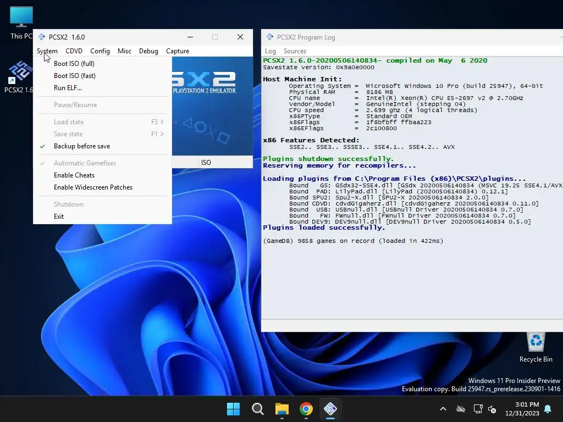Click 'Reserving memory for recompilers...' log line

pos(339,165)
